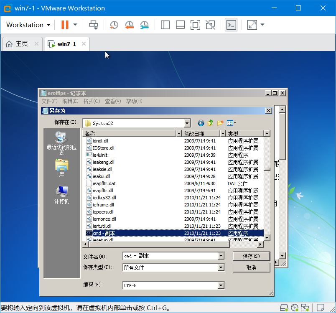Click the 文件名 input field
Image resolution: width=336 pixels, height=313 pixels.
(x=171, y=256)
